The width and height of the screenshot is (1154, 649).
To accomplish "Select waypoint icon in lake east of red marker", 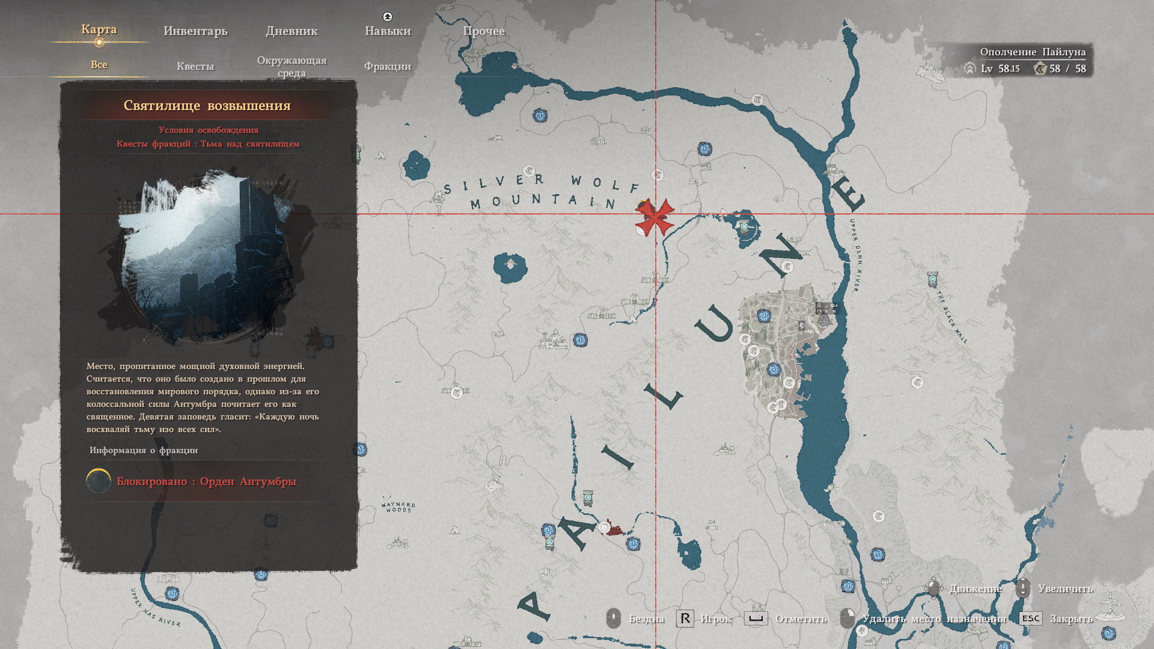I will click(x=745, y=227).
